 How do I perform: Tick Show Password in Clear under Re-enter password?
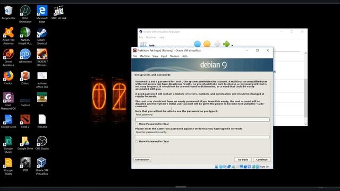(137, 142)
